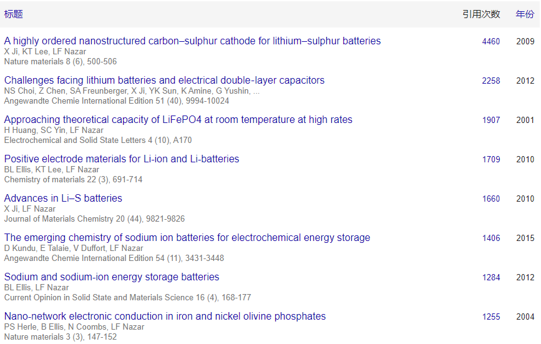
Task: View the 4460 citations count
Action: (491, 41)
